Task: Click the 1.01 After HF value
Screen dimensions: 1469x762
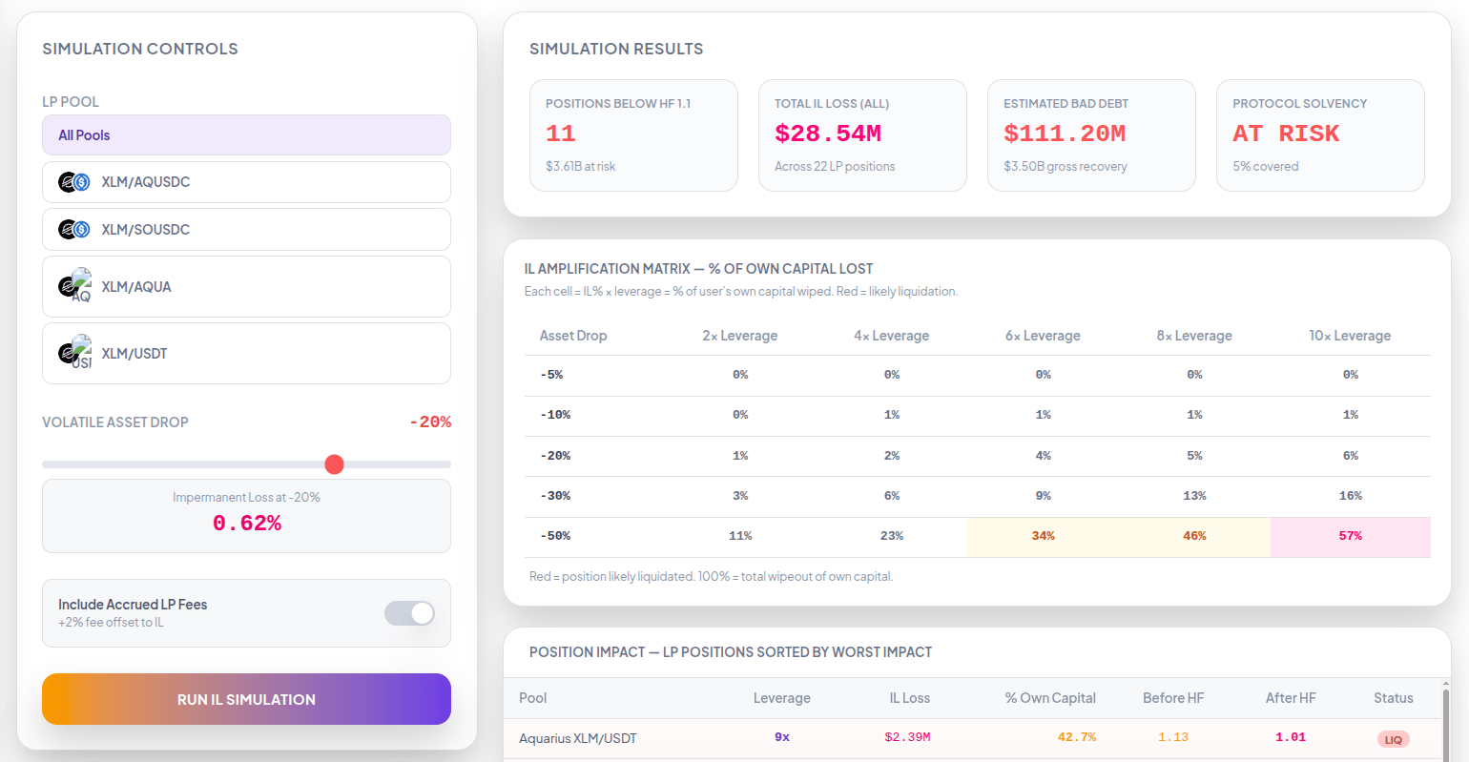Action: pyautogui.click(x=1291, y=737)
